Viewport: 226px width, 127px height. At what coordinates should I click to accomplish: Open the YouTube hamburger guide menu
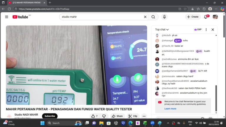(6, 17)
